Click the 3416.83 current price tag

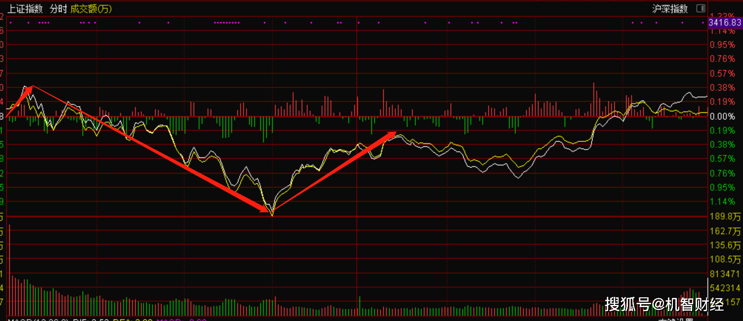point(725,23)
